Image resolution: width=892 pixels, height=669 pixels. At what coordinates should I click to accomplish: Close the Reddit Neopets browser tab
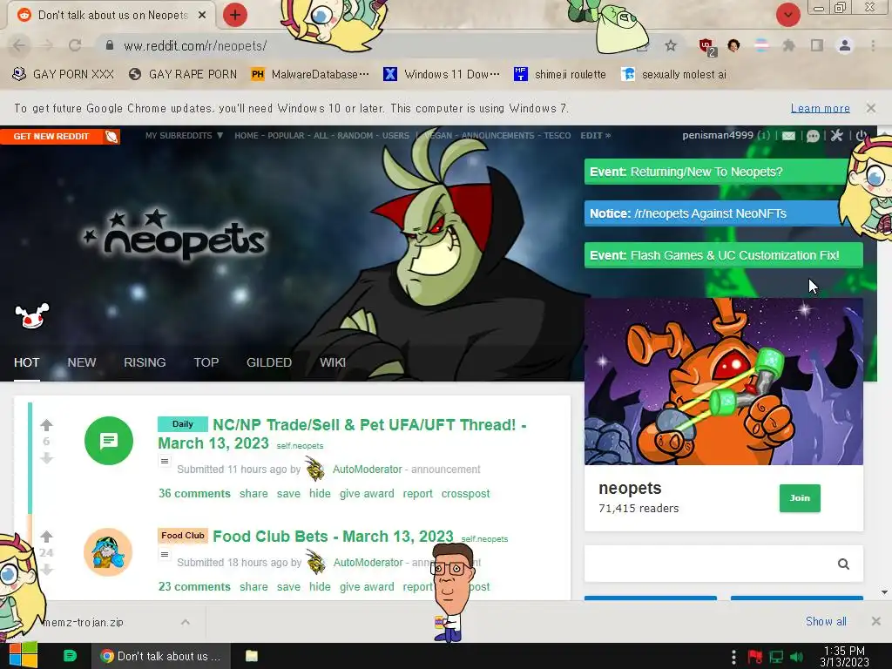coord(202,15)
